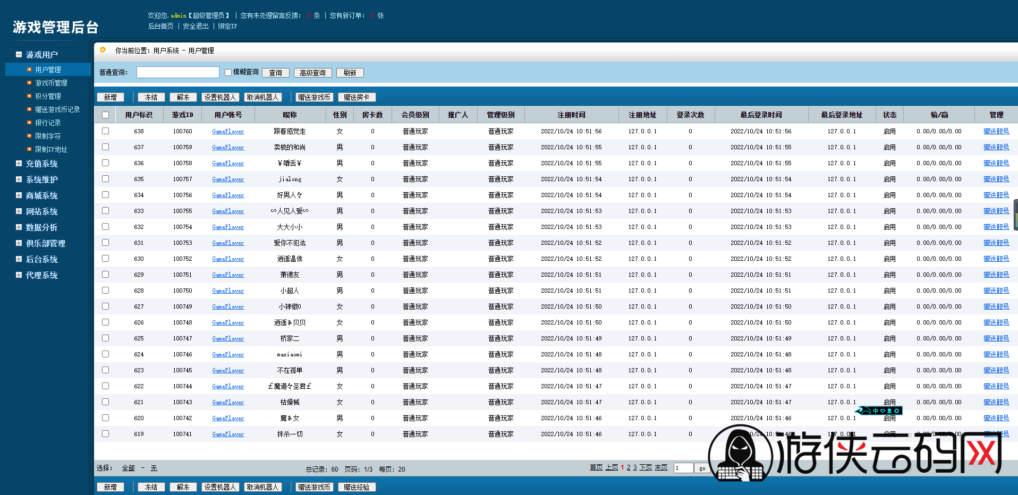Click 赠送靓号 for user 628
Viewport: 1018px width, 495px height.
996,291
